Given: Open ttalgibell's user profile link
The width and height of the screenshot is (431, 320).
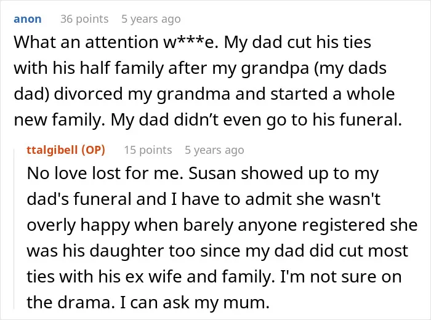Looking at the screenshot, I should point(52,150).
